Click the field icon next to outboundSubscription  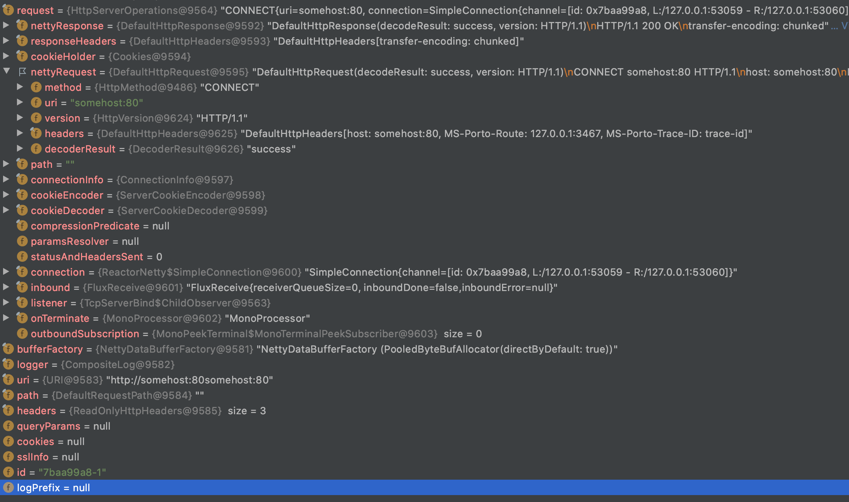point(22,334)
